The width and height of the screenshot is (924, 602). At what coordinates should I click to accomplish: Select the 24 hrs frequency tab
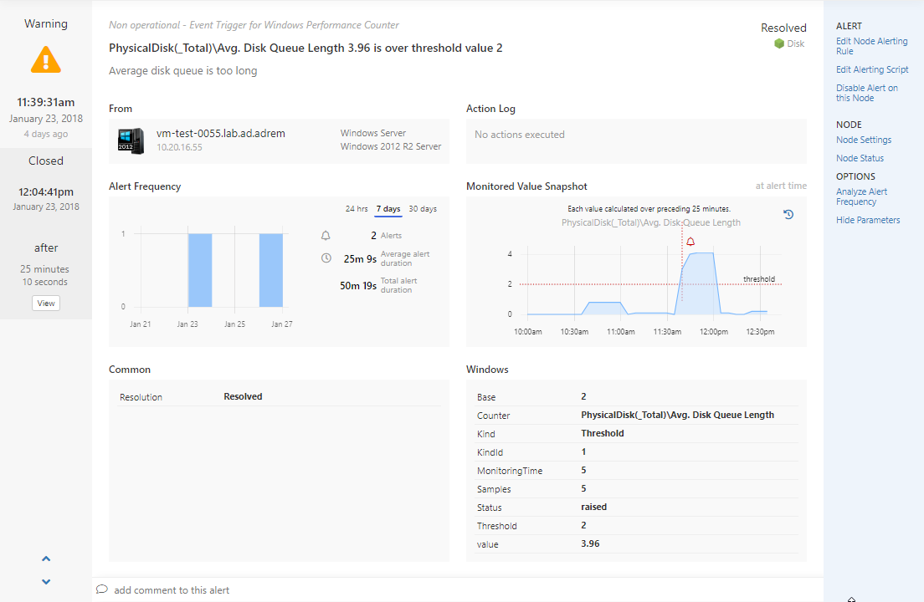[x=357, y=209]
